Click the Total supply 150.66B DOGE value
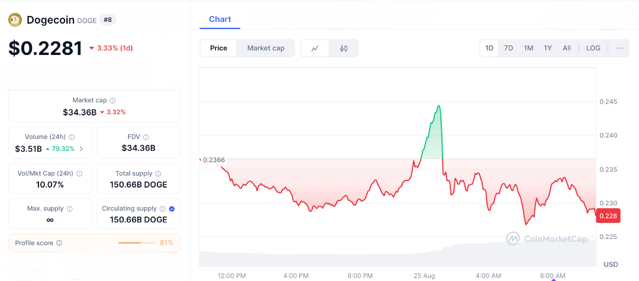 [x=138, y=185]
